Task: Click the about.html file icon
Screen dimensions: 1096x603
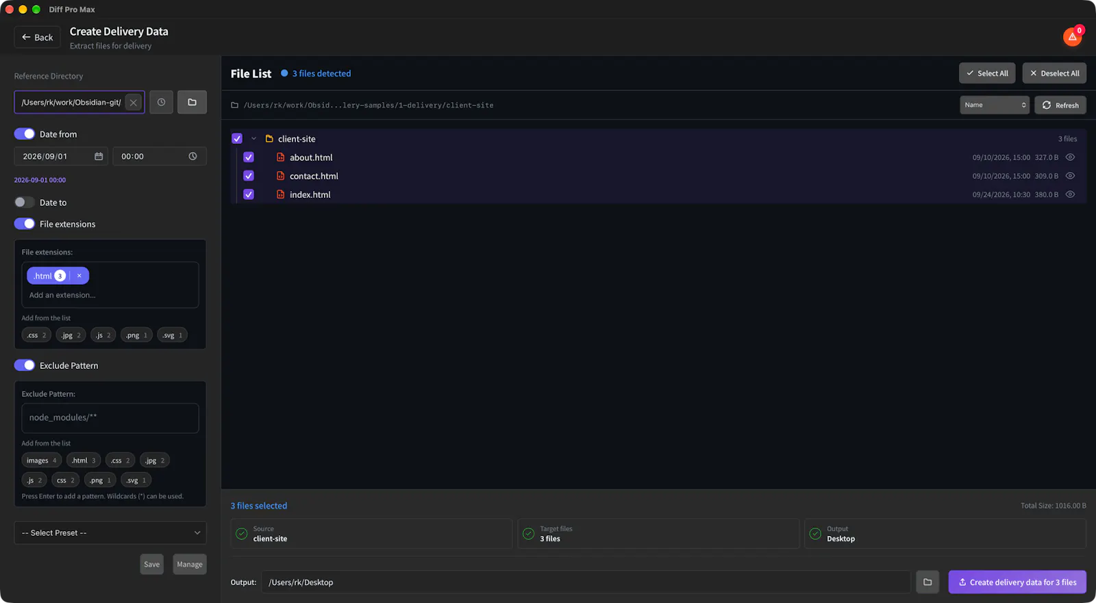Action: 280,157
